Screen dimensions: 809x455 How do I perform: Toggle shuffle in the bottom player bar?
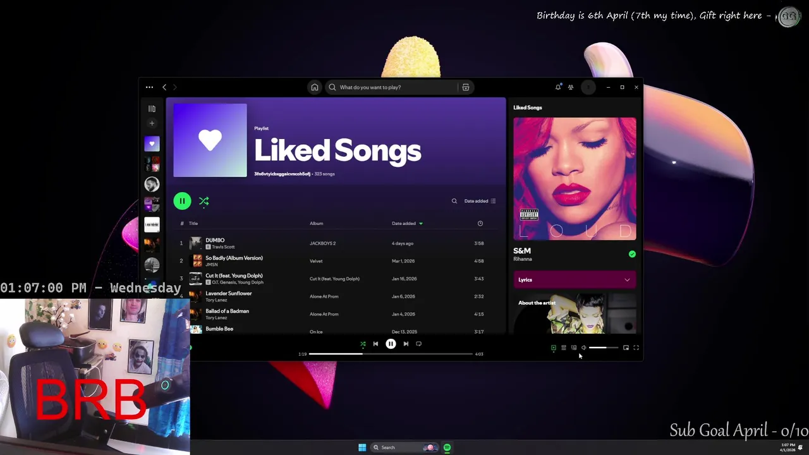pos(363,344)
